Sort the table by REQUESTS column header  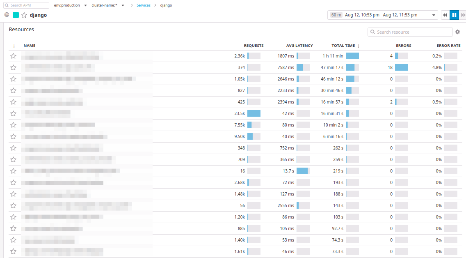(x=254, y=45)
